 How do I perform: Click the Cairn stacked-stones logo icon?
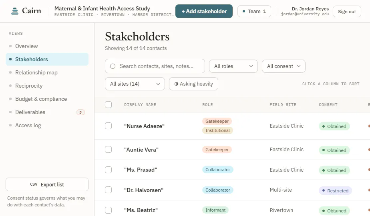pos(15,11)
